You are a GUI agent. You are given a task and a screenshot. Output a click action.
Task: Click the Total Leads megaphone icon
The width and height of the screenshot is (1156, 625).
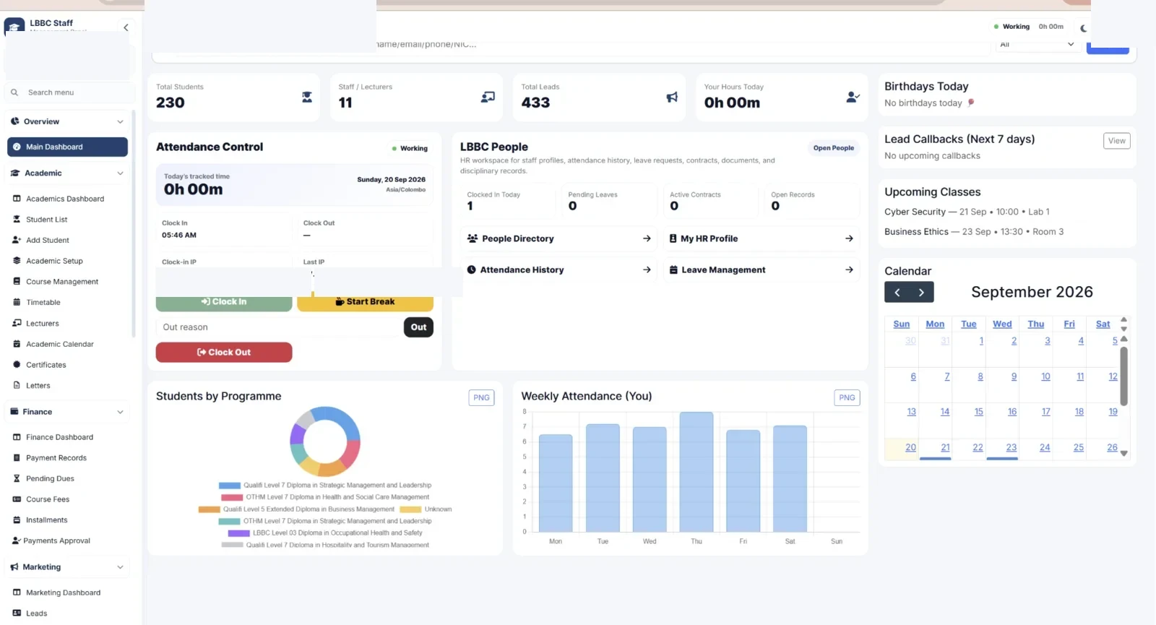tap(672, 97)
